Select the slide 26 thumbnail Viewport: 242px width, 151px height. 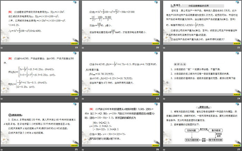point(121,124)
